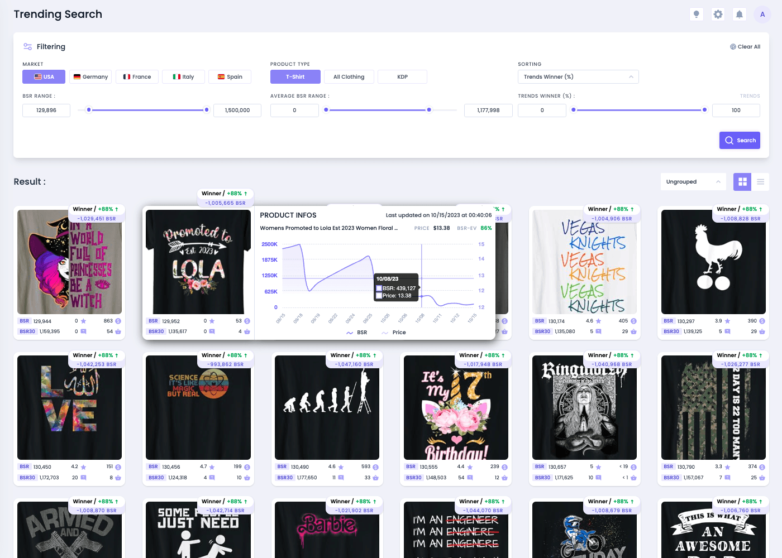Open the LOVE shirt thumbnail
Screen dimensions: 782x558
click(x=69, y=408)
